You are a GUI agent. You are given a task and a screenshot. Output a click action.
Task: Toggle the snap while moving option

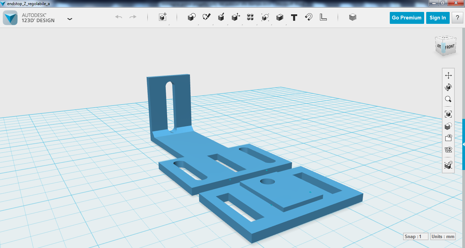[x=448, y=165]
